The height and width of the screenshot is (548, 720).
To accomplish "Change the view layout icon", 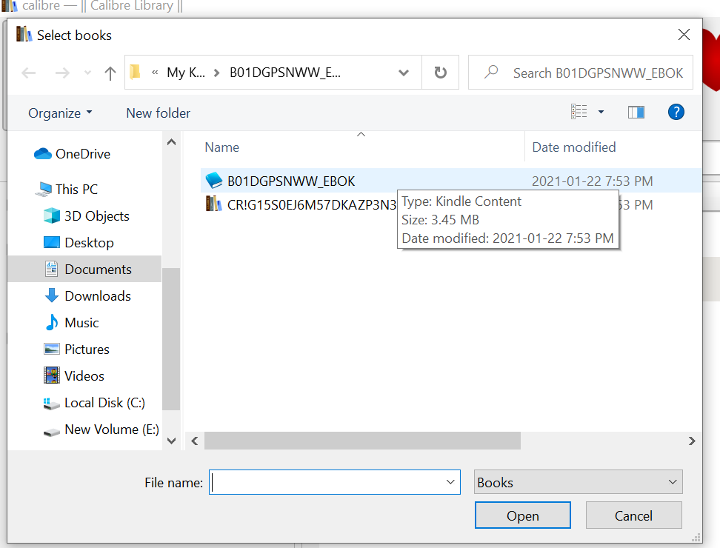I will 579,112.
